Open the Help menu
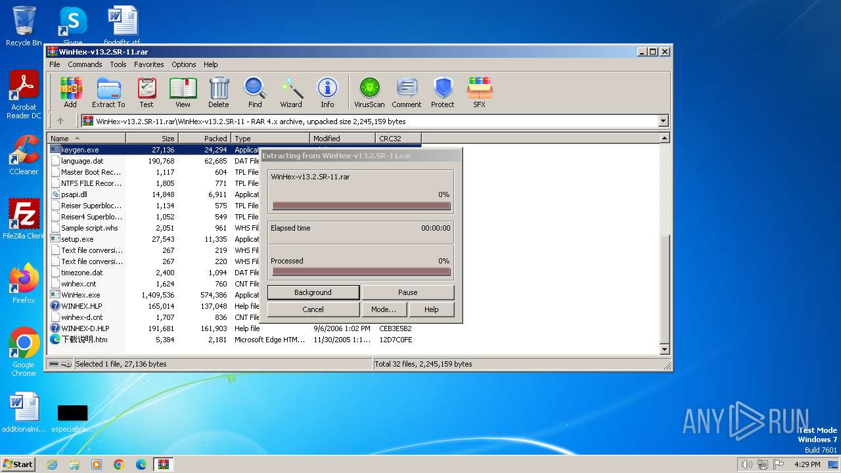Screen dimensions: 841x473 (210, 64)
